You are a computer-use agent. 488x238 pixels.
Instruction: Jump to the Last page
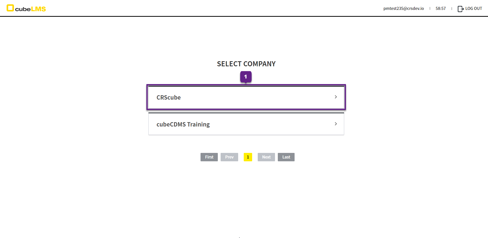[286, 157]
